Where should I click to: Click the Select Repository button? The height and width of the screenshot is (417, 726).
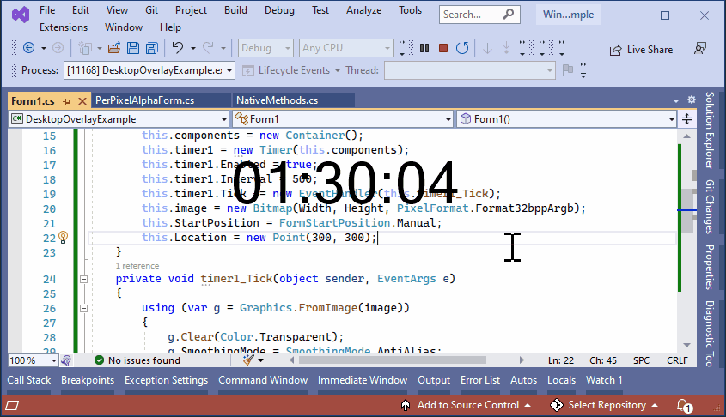604,405
